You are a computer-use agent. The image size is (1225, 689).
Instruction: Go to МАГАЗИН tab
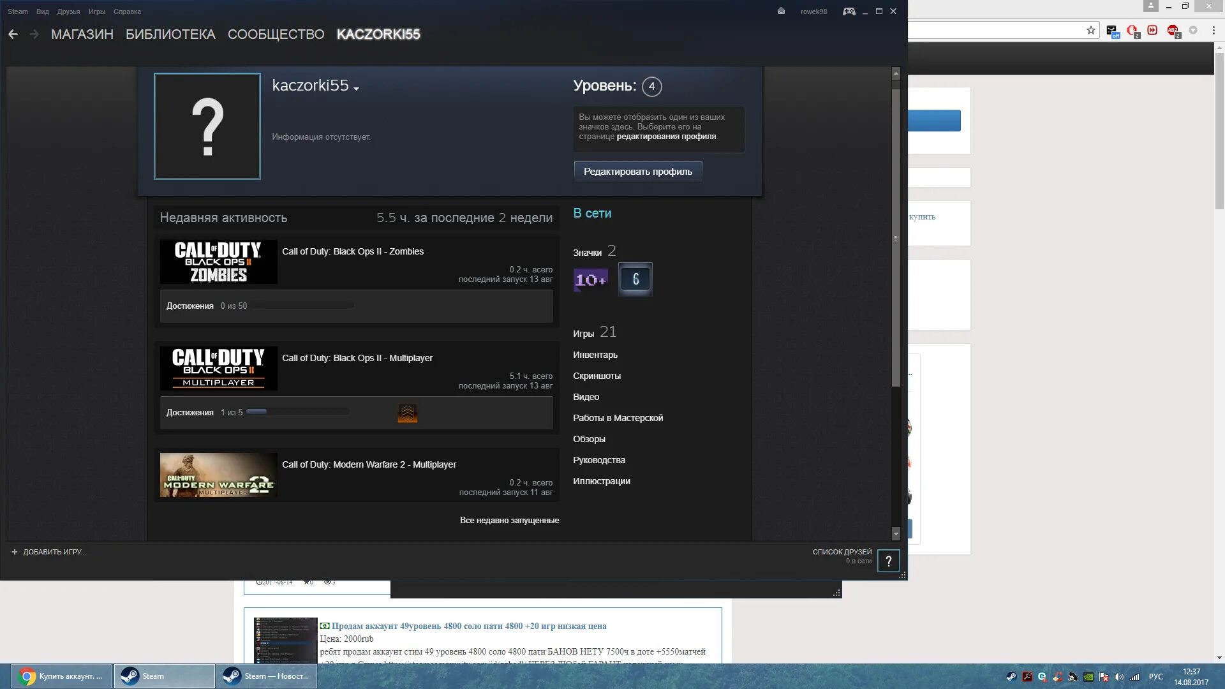click(82, 34)
